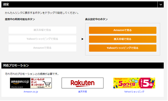Click the text それぞれのプロモーションとの提携が必要です。
Image resolution: width=168 pixels, height=101 pixels.
[32, 74]
